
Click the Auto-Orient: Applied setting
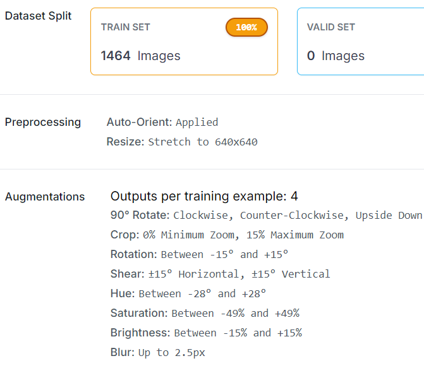click(x=162, y=122)
